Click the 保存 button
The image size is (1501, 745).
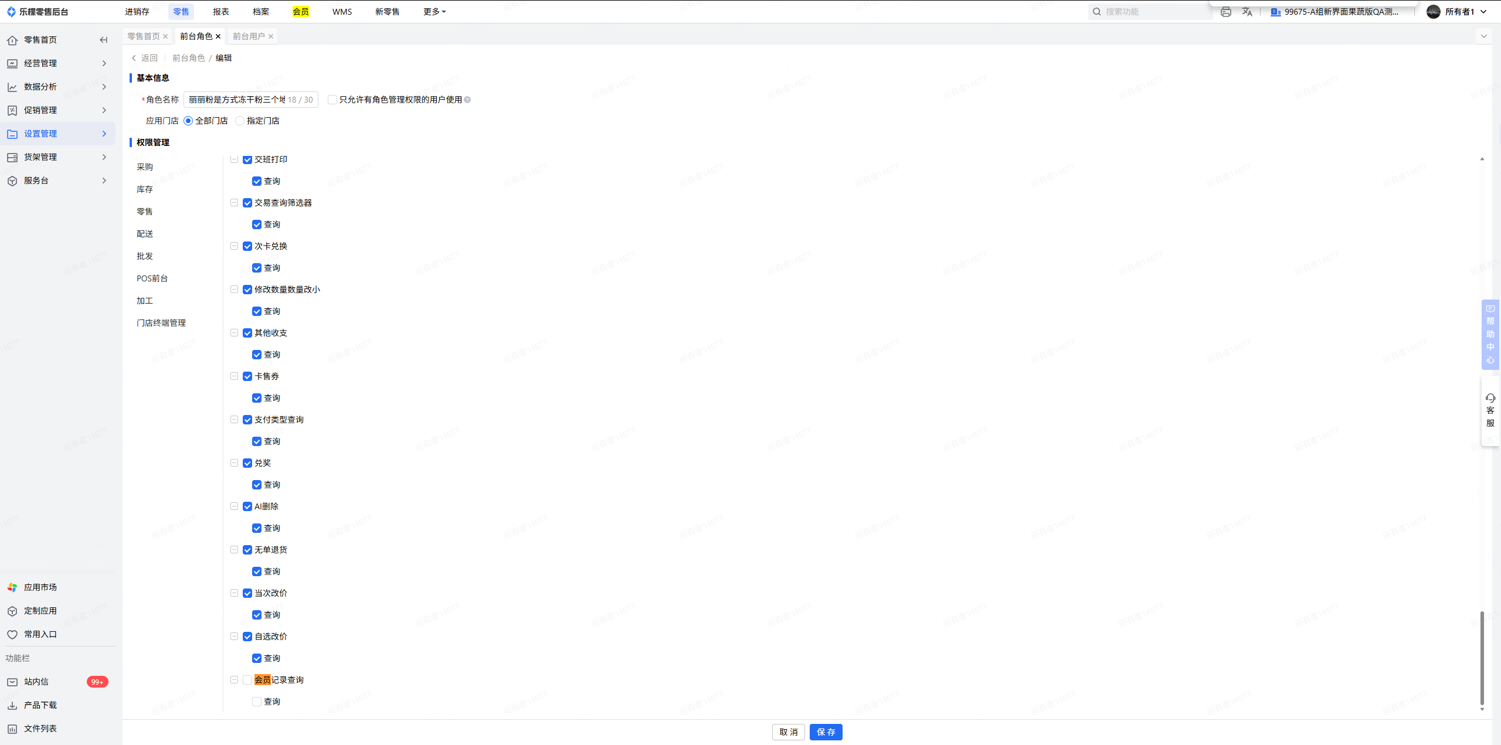click(826, 732)
